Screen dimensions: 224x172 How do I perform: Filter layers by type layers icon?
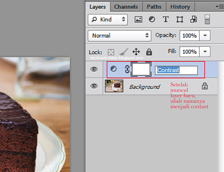pyautogui.click(x=166, y=19)
